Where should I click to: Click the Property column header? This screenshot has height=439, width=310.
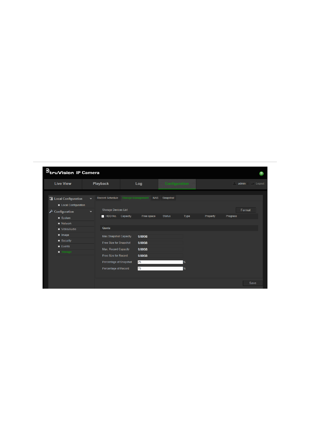click(x=210, y=216)
